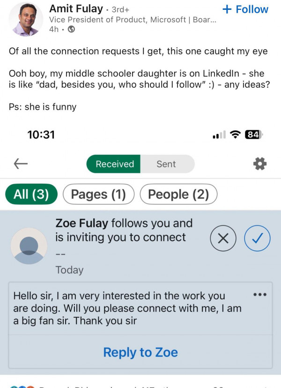Screen dimensions: 281x388
Task: Switch to the Sent toggle
Action: [x=166, y=164]
